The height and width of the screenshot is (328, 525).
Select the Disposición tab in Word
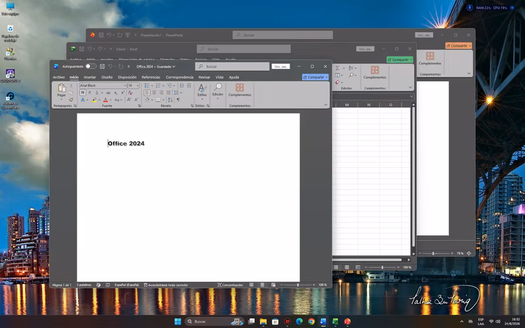point(127,77)
